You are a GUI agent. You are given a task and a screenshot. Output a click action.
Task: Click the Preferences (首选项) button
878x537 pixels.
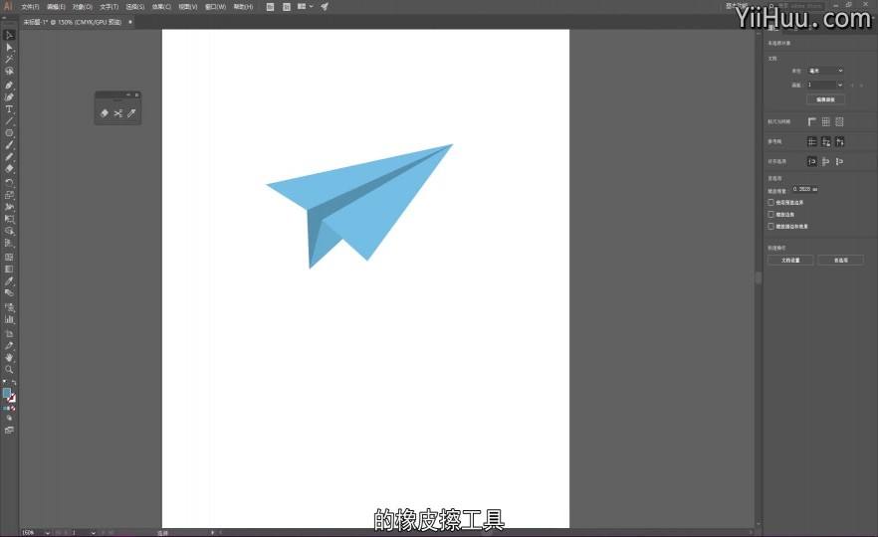tap(840, 261)
